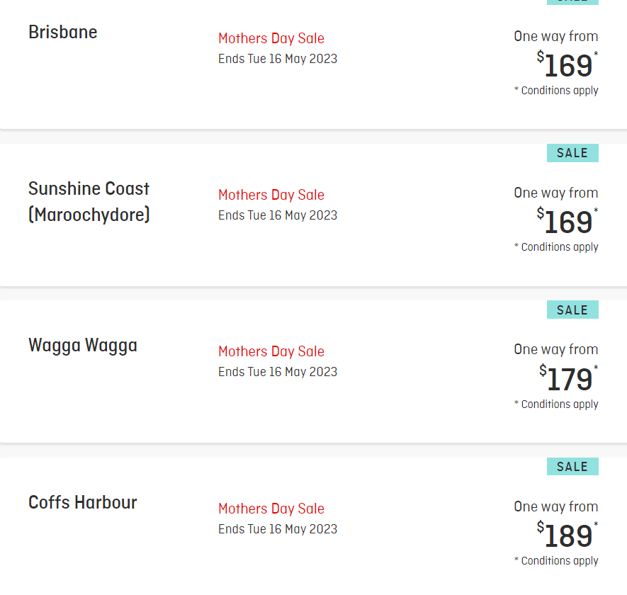
Task: Select the Sunshine Coast (Maroochydore) destination
Action: [x=89, y=202]
